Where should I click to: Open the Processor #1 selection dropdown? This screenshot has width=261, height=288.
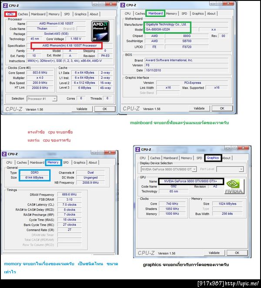(x=42, y=99)
